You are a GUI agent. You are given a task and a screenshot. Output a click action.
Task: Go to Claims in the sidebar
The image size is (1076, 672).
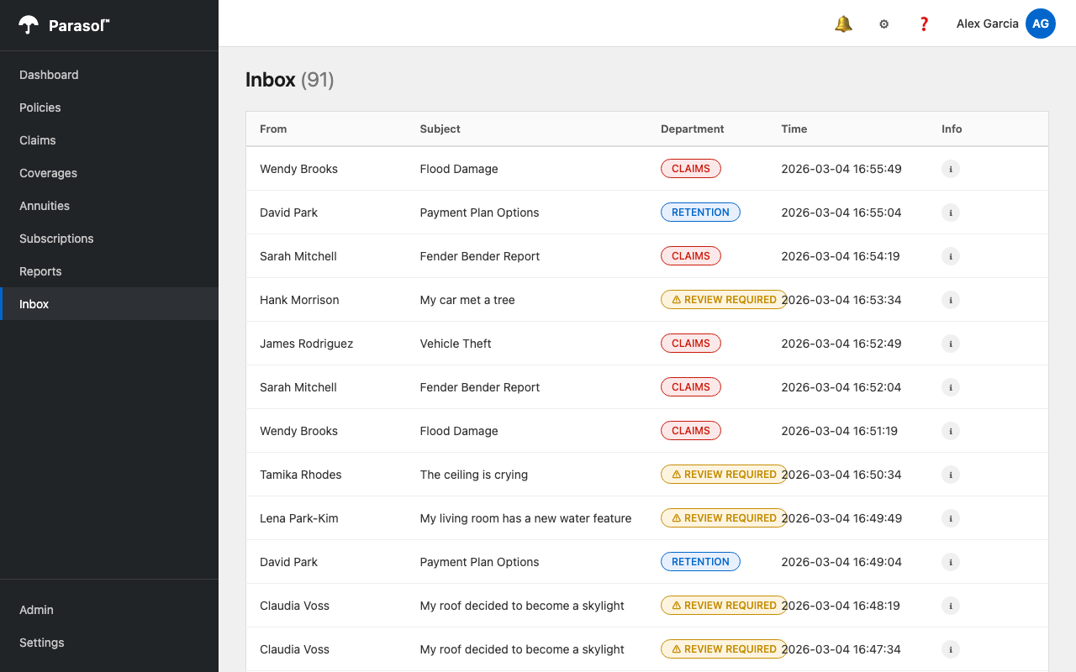pyautogui.click(x=36, y=140)
